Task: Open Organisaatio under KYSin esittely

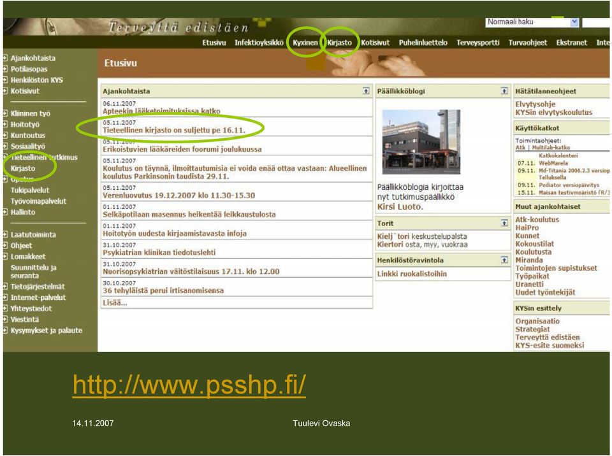Action: 537,321
